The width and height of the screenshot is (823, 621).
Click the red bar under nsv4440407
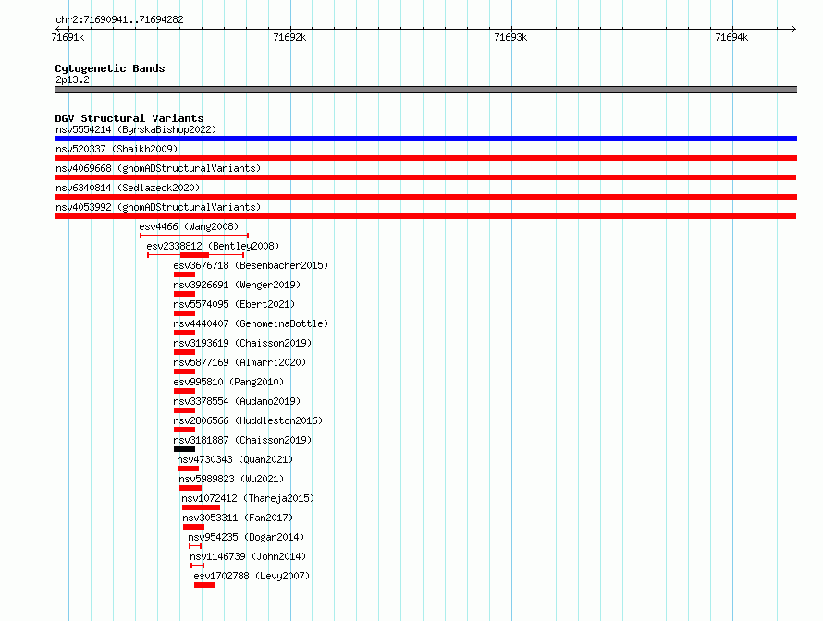tap(184, 333)
